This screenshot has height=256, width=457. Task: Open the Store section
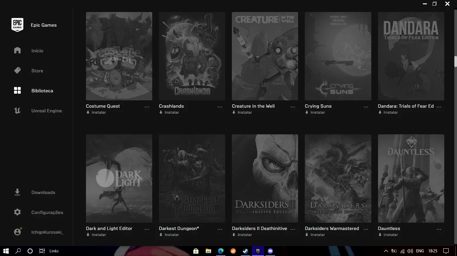[x=37, y=71]
